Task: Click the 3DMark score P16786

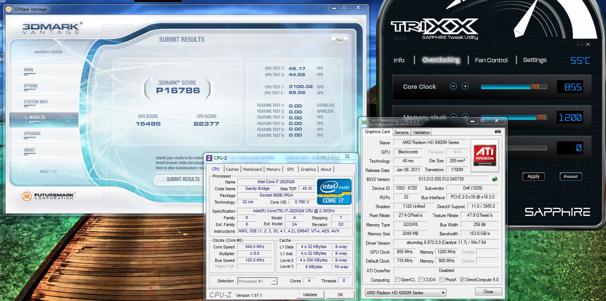Action: point(178,90)
